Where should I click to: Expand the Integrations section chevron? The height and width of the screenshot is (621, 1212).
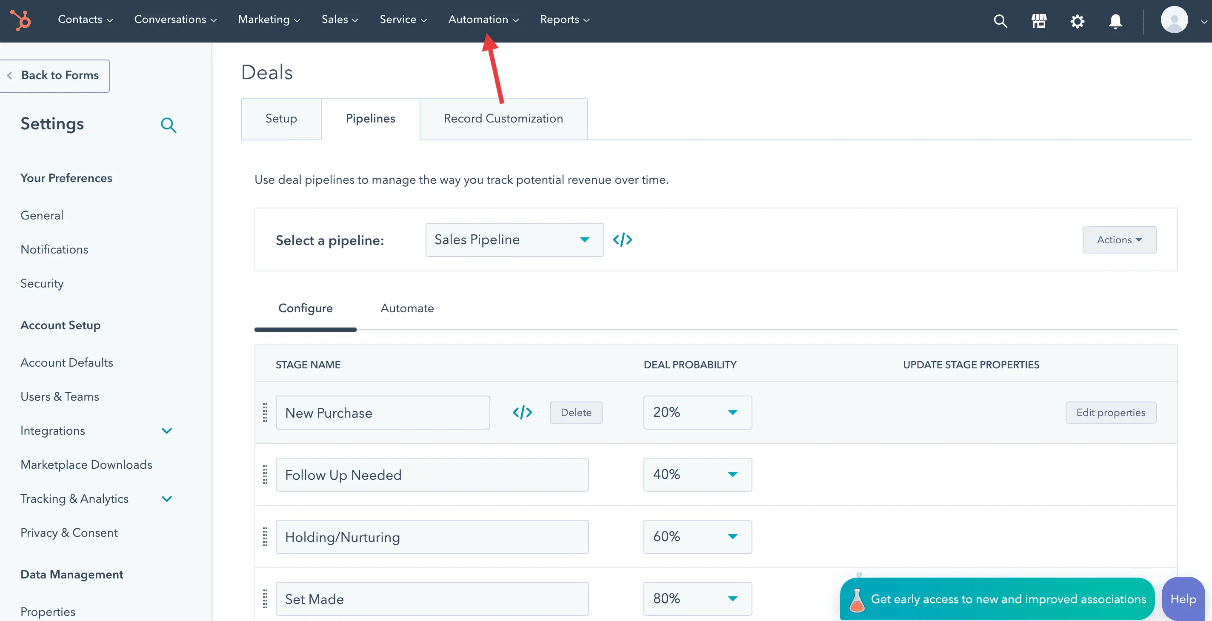[x=166, y=430]
